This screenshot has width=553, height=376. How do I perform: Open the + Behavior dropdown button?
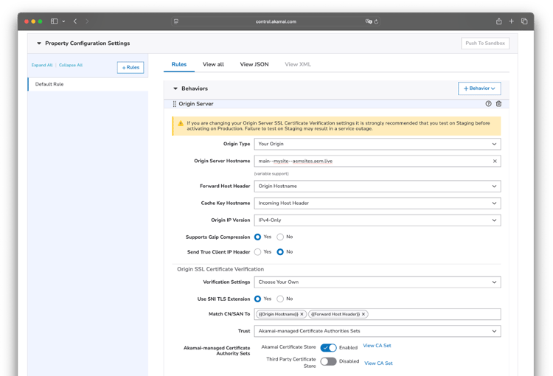tap(479, 88)
